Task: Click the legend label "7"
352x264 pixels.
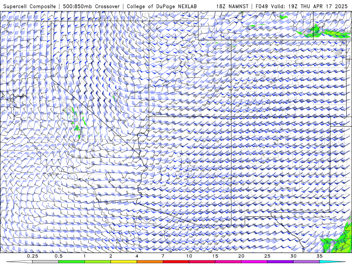Action: [163, 256]
